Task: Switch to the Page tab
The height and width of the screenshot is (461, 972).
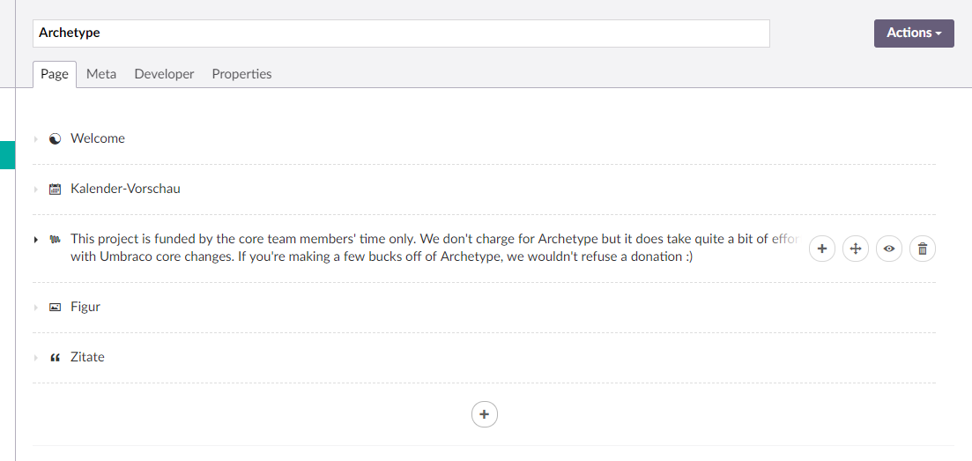Action: pos(55,74)
